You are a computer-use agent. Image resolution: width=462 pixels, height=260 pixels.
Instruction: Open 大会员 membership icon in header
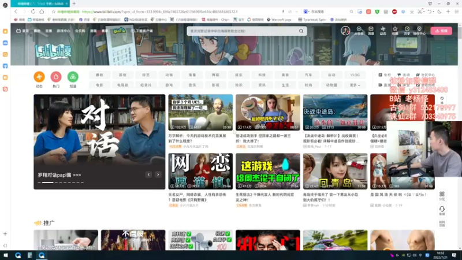(x=359, y=31)
